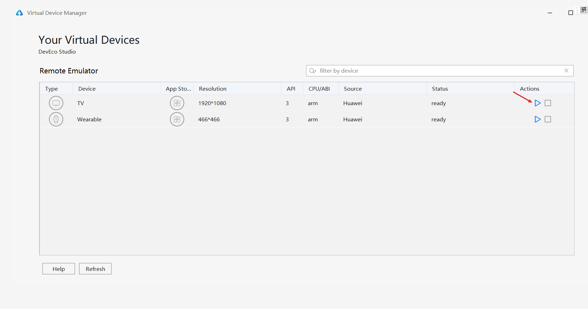Start the TV emulator with play button
The width and height of the screenshot is (588, 309).
click(x=537, y=103)
